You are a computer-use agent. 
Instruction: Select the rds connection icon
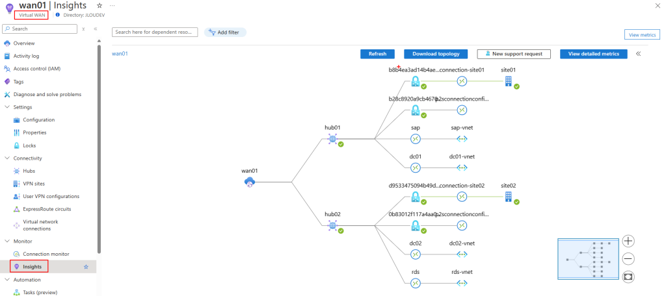point(416,283)
